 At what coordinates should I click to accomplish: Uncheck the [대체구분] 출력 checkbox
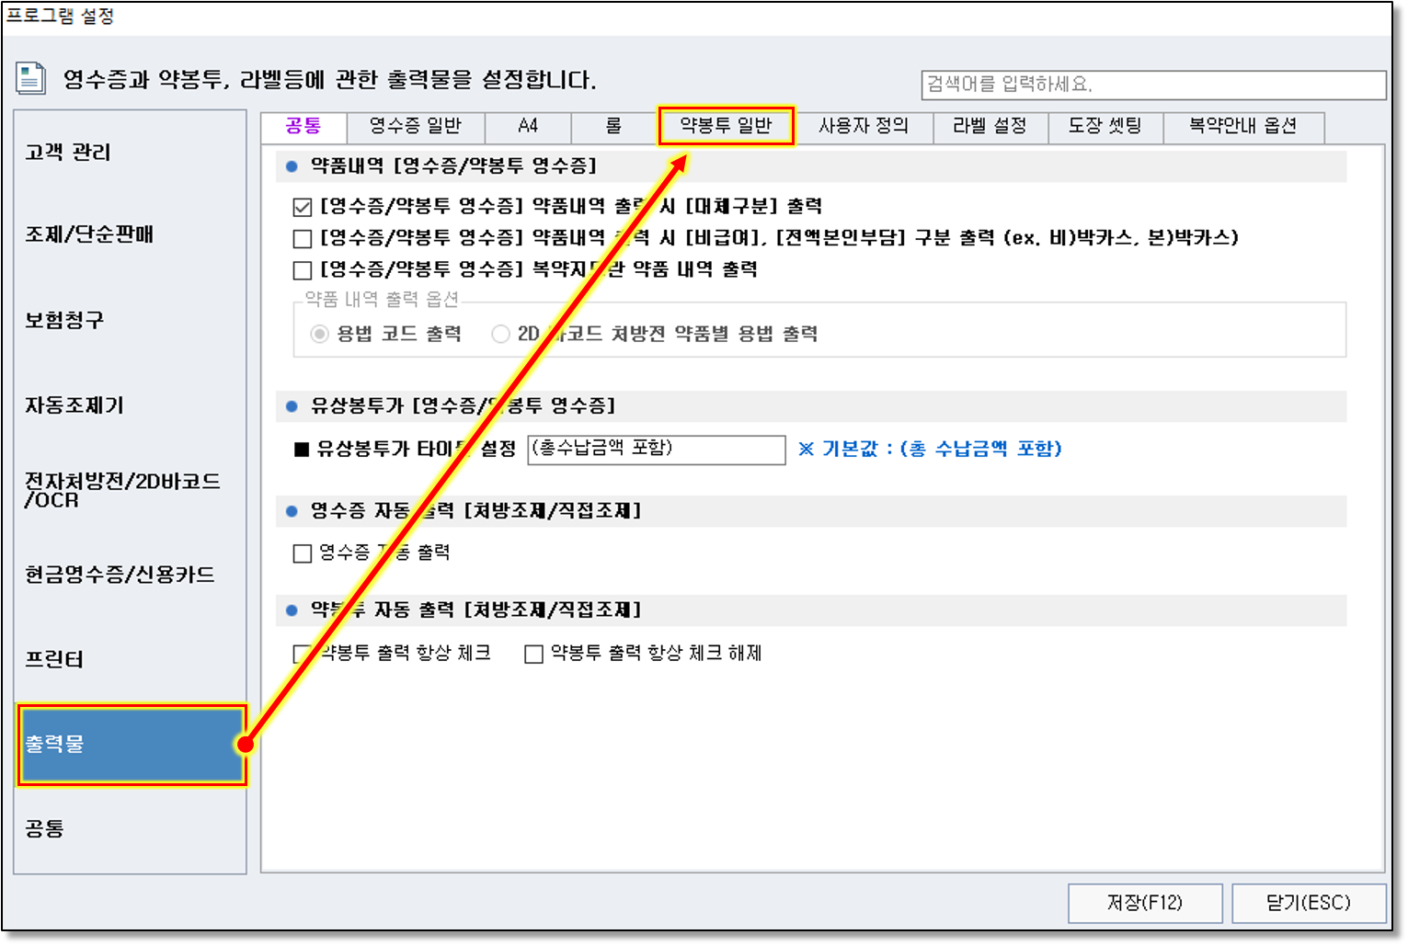pos(302,207)
